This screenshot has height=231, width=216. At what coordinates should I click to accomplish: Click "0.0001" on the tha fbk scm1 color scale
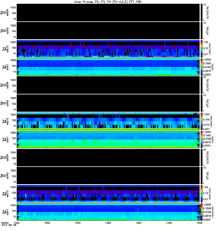207,75
